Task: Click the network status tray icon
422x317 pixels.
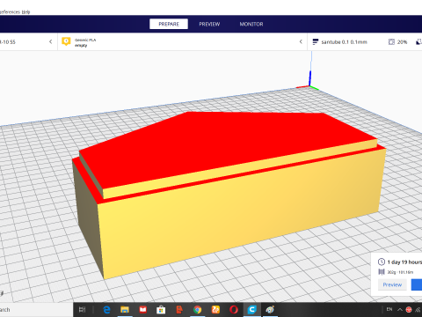Action: click(x=418, y=310)
